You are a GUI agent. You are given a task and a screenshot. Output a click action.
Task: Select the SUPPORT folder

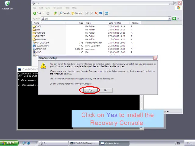coord(39,36)
